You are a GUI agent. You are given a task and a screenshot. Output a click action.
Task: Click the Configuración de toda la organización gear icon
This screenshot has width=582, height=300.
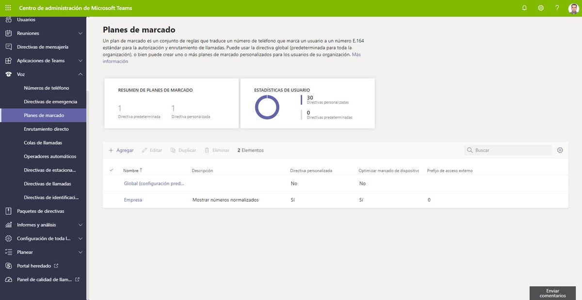[x=8, y=238]
